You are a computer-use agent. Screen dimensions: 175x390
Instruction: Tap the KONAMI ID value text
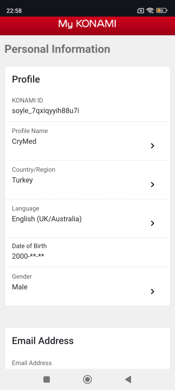click(46, 111)
